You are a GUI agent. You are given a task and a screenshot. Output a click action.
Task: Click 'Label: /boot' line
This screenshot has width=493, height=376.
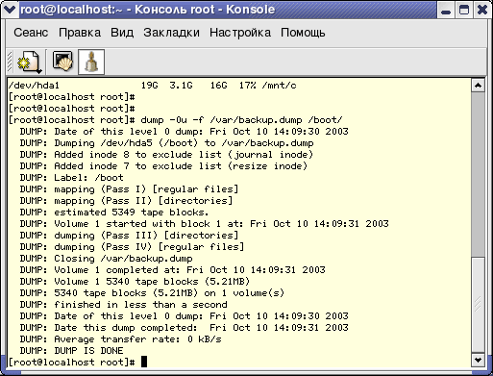pyautogui.click(x=71, y=178)
